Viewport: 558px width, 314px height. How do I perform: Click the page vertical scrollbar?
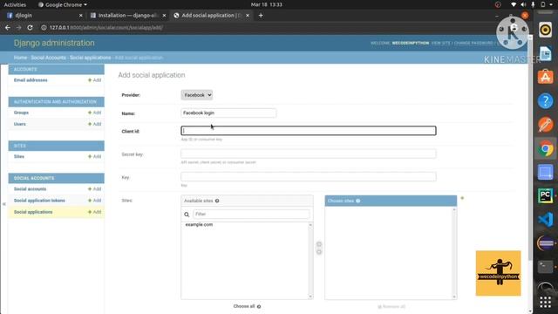click(x=530, y=149)
